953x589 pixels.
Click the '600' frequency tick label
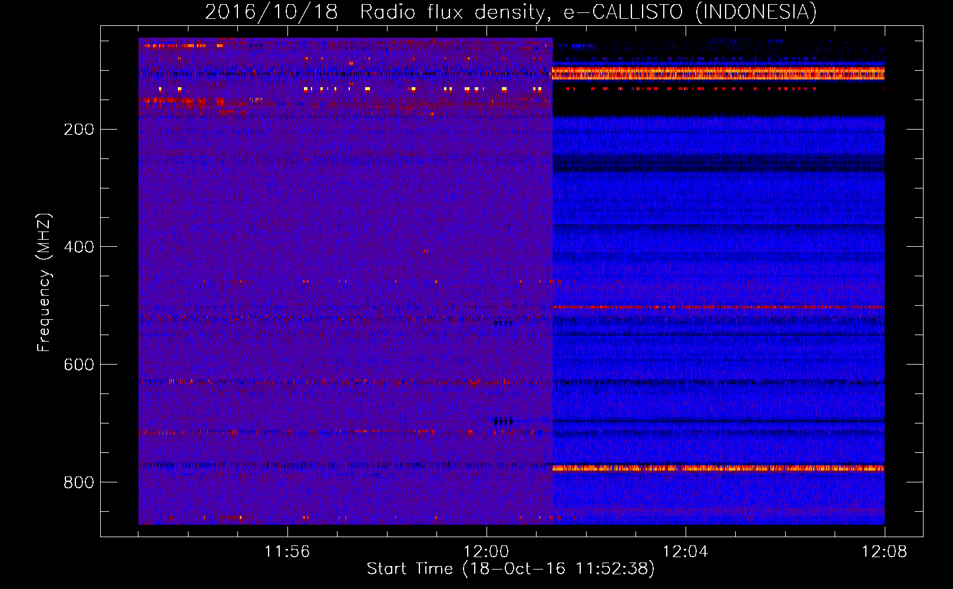tap(79, 365)
